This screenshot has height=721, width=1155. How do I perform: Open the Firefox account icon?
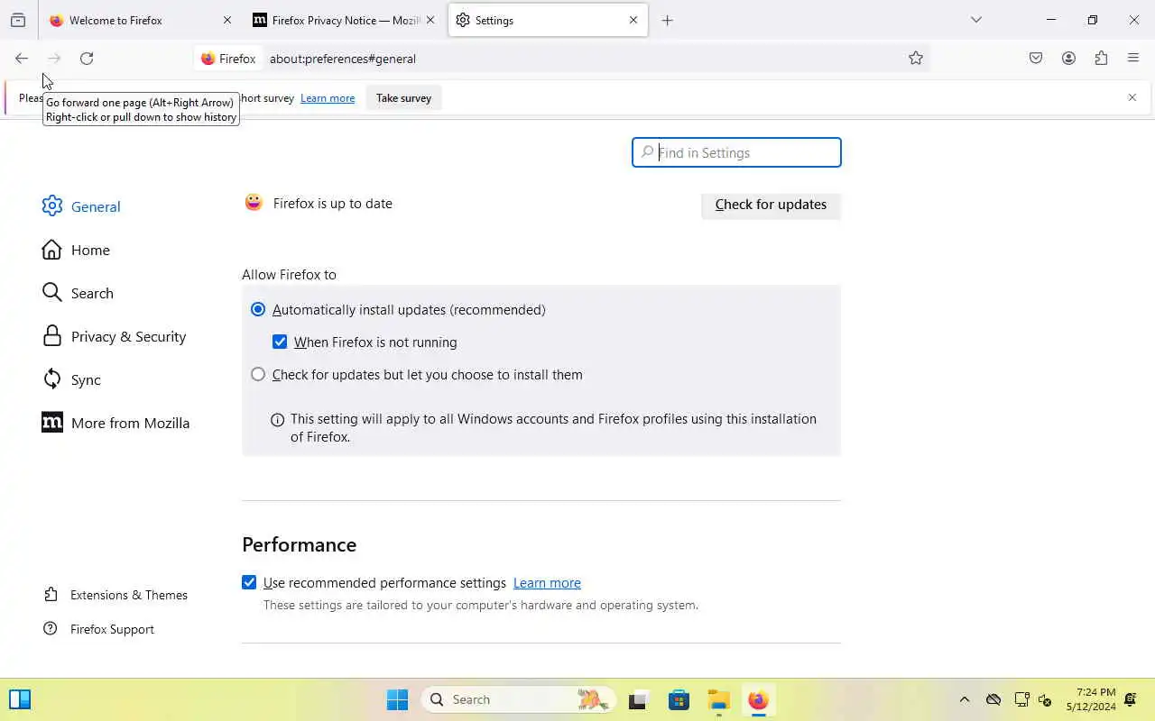1068,59
